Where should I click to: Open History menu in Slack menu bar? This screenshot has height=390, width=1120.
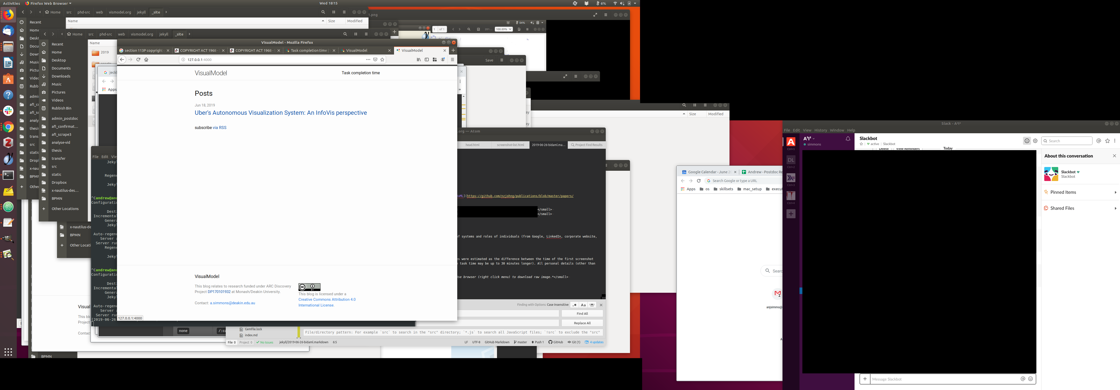820,130
